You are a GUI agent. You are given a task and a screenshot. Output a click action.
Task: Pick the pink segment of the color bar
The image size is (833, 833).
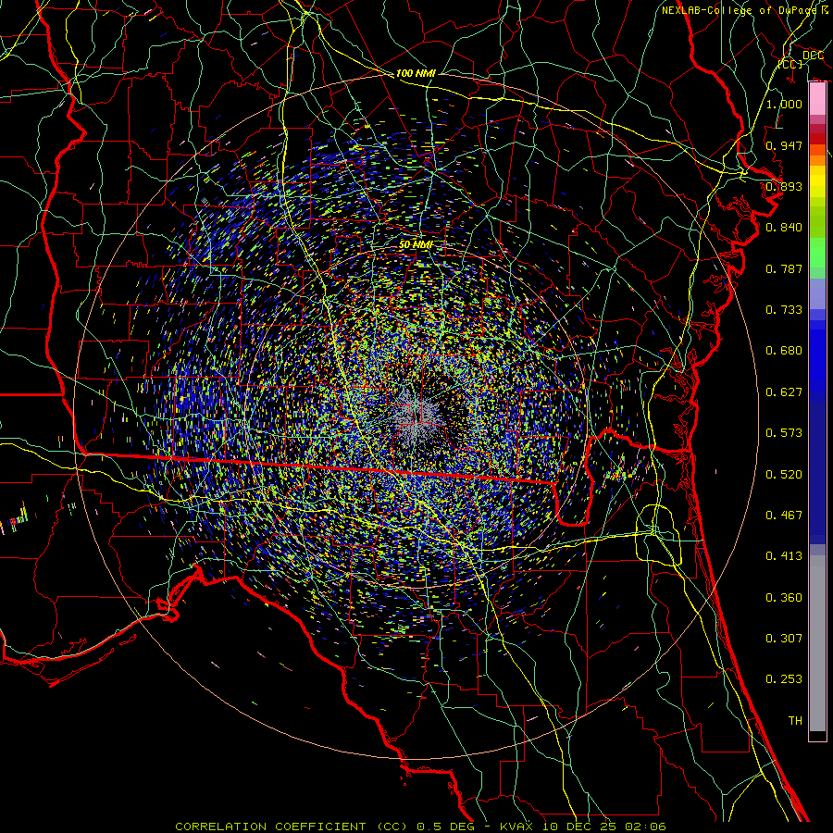[x=817, y=99]
